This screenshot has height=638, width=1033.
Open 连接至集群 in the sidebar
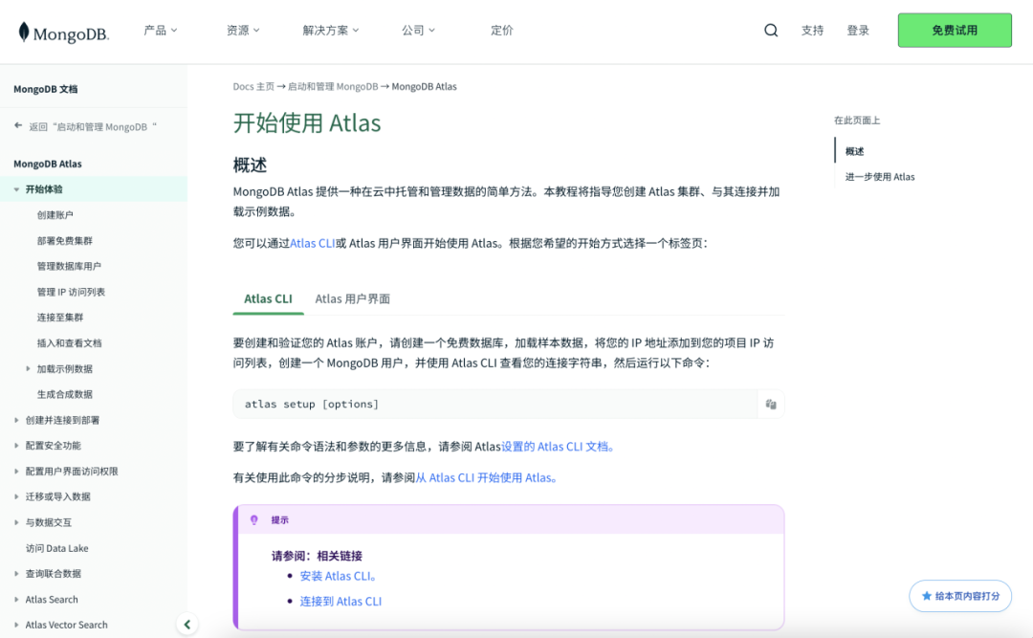coord(60,317)
